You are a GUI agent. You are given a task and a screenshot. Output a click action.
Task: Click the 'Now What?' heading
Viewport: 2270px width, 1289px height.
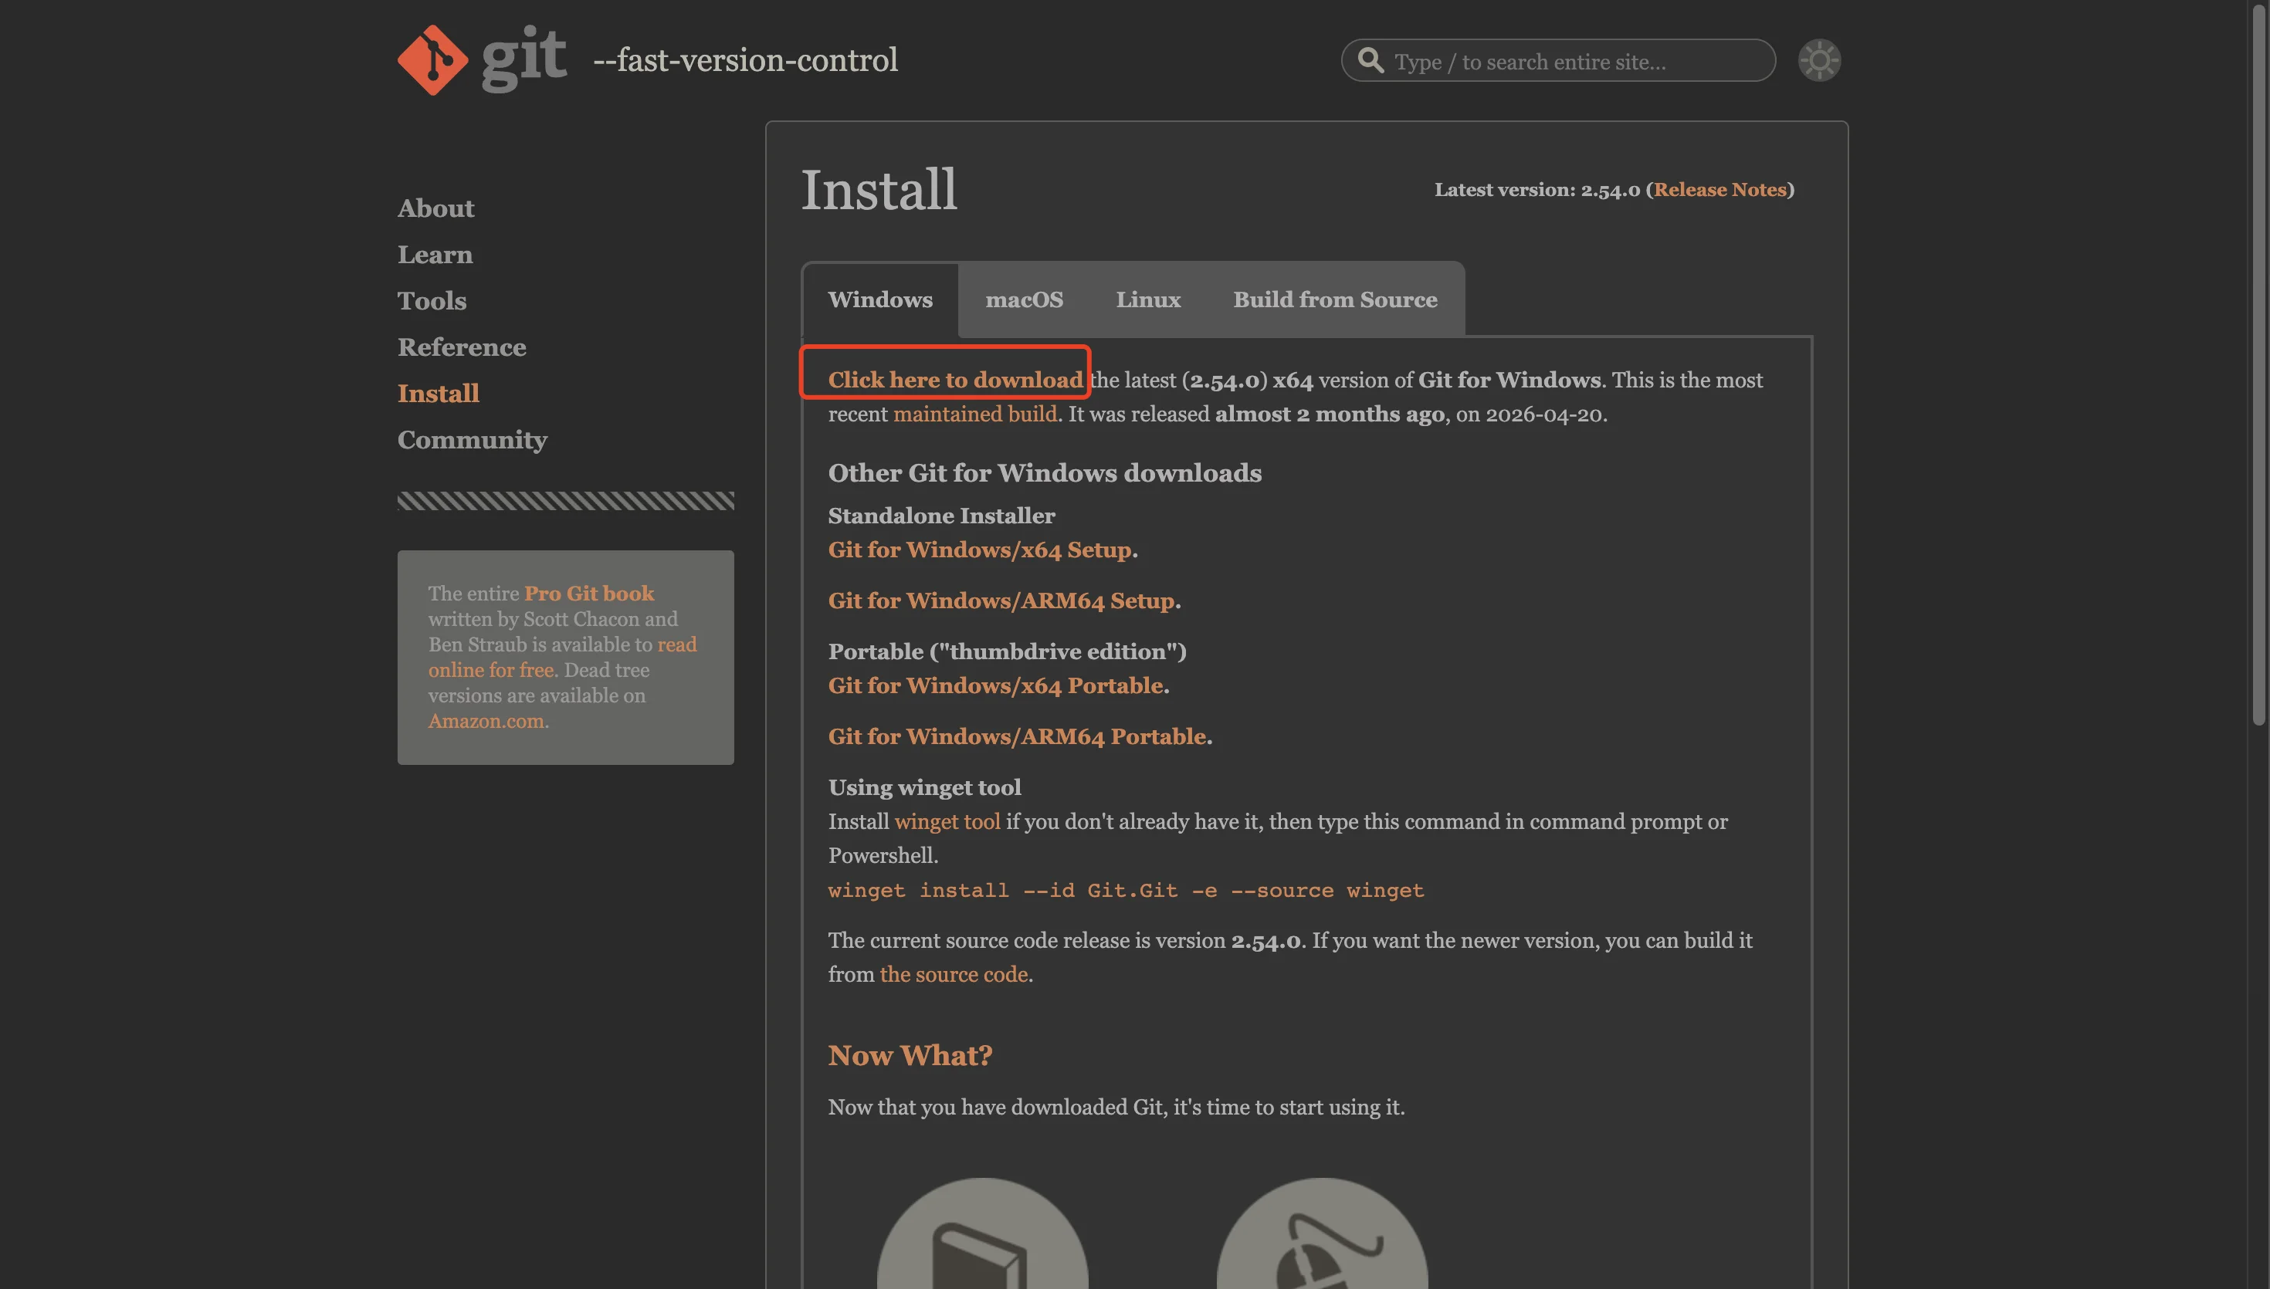click(910, 1055)
